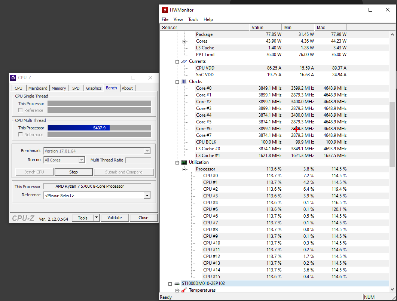Image resolution: width=397 pixels, height=301 pixels.
Task: Collapse the Utilization section
Action: [177, 163]
